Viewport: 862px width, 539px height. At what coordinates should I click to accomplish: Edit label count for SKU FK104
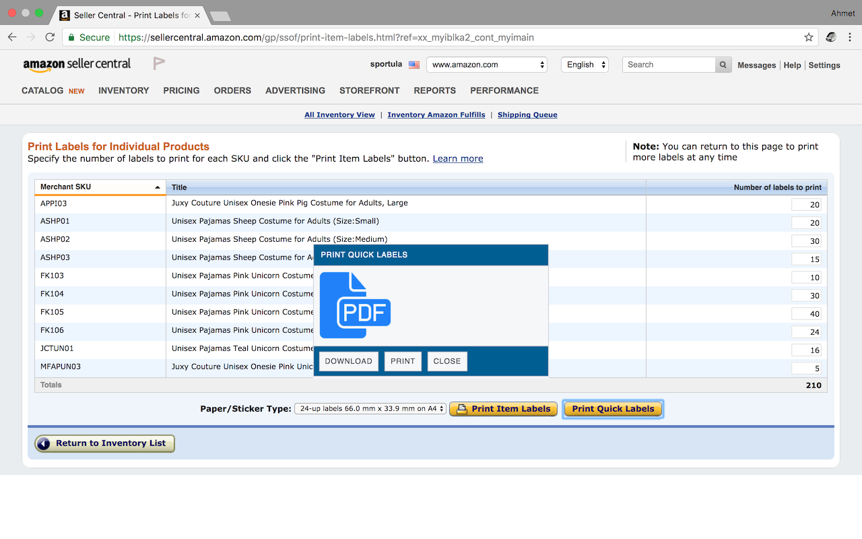pyautogui.click(x=806, y=296)
